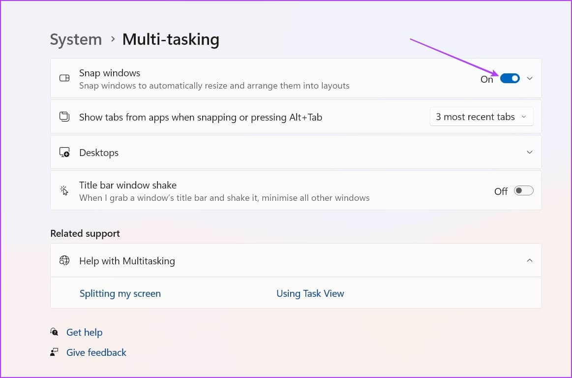Image resolution: width=572 pixels, height=378 pixels.
Task: Click the Desktops icon with plus badge
Action: click(64, 152)
